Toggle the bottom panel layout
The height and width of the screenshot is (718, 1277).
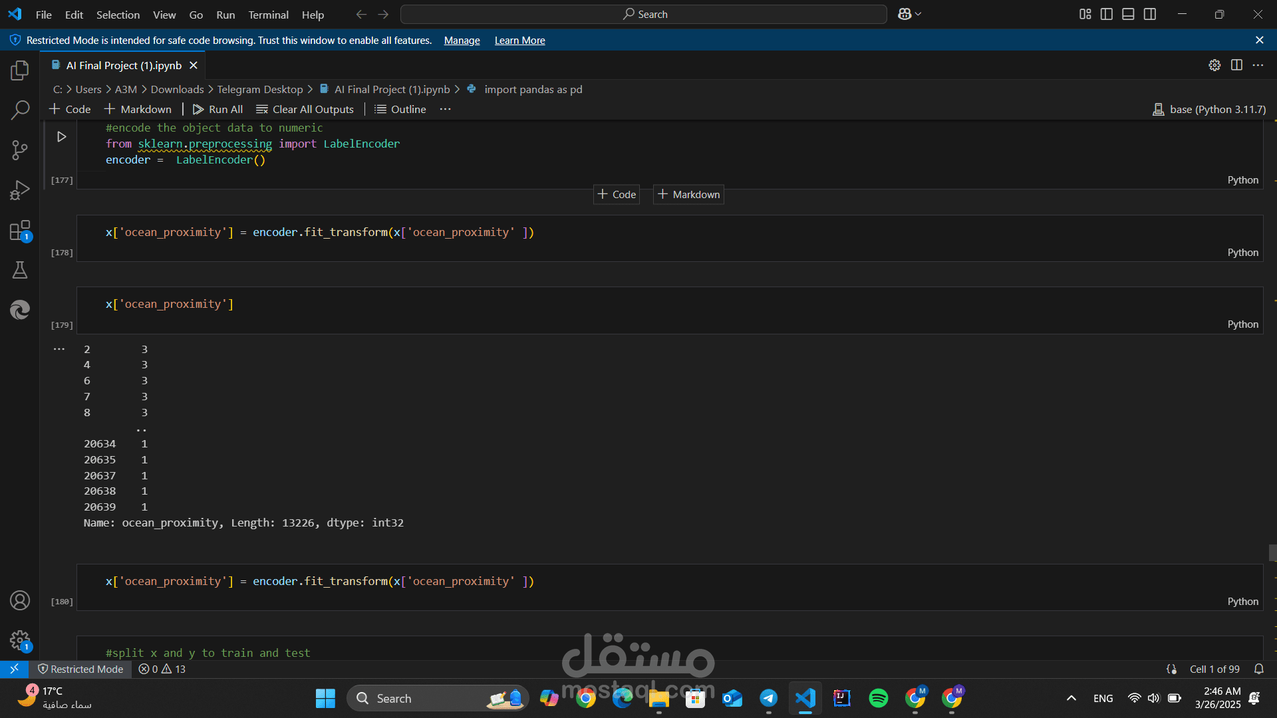(1128, 14)
